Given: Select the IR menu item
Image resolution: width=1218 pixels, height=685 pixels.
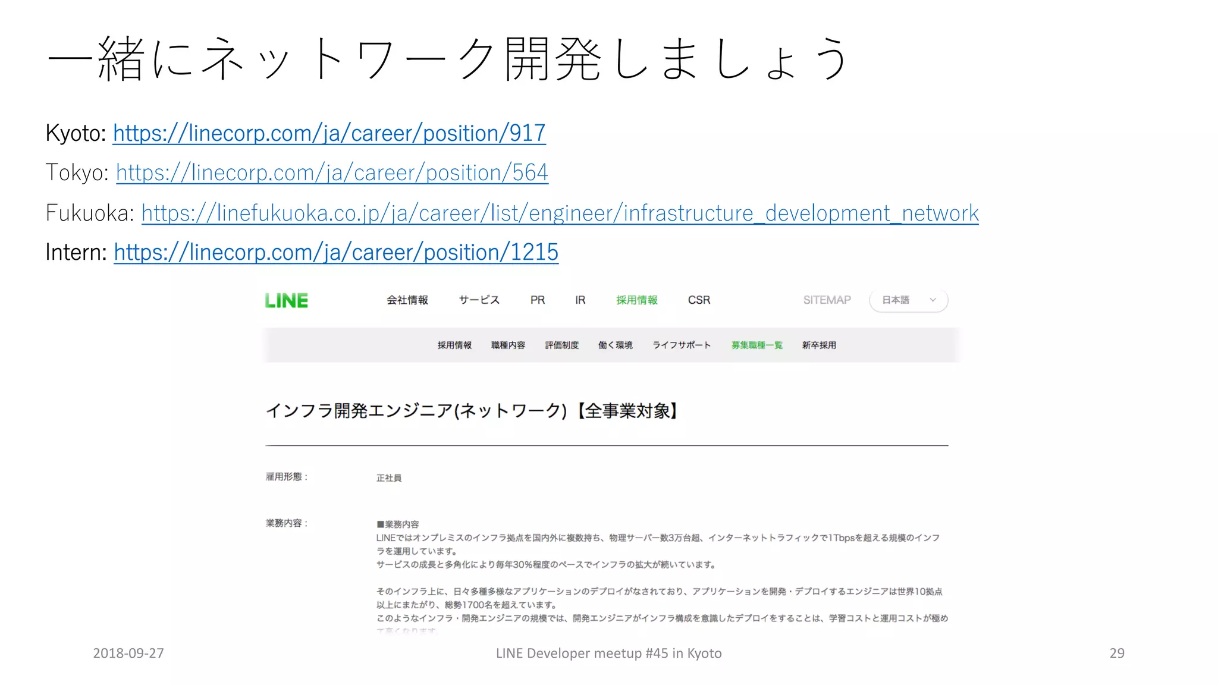Looking at the screenshot, I should (x=580, y=300).
